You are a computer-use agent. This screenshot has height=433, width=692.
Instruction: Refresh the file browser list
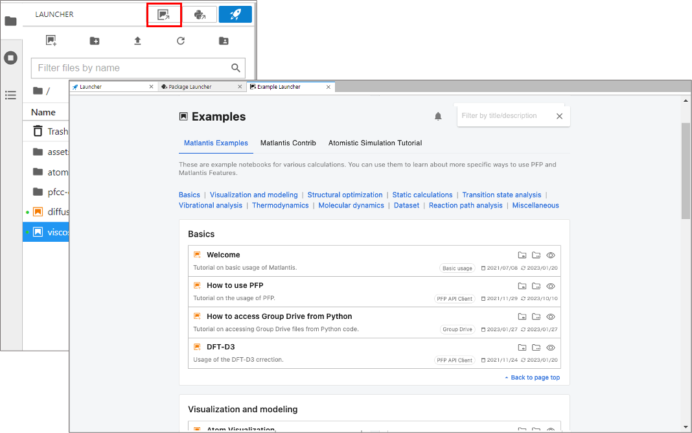pyautogui.click(x=181, y=41)
